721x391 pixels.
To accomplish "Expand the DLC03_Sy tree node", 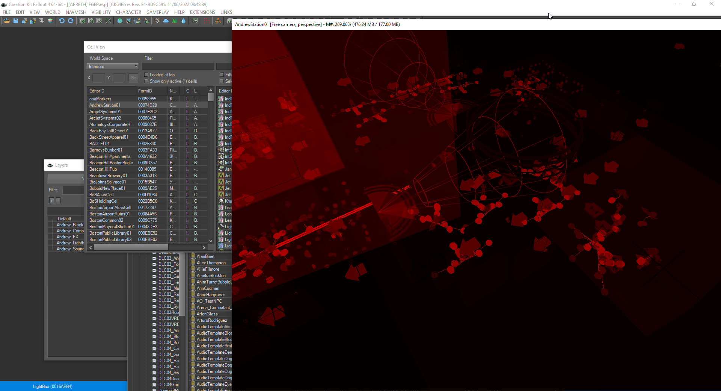I will click(x=154, y=306).
